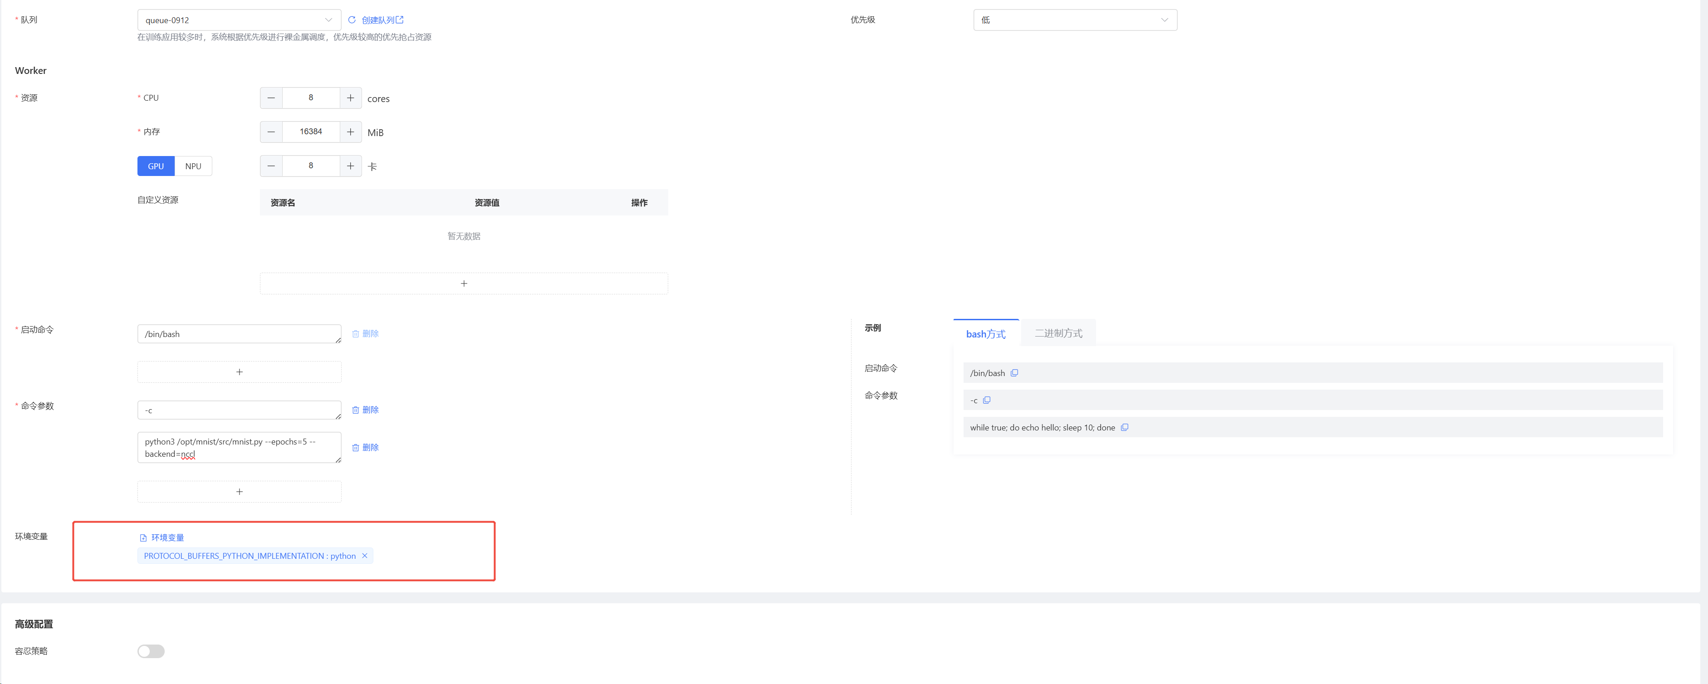Select the NPU accelerator option
The image size is (1708, 684).
pos(193,166)
